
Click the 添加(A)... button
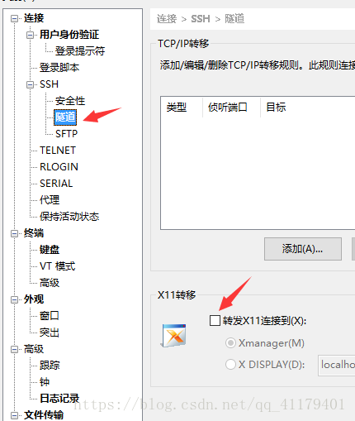303,249
